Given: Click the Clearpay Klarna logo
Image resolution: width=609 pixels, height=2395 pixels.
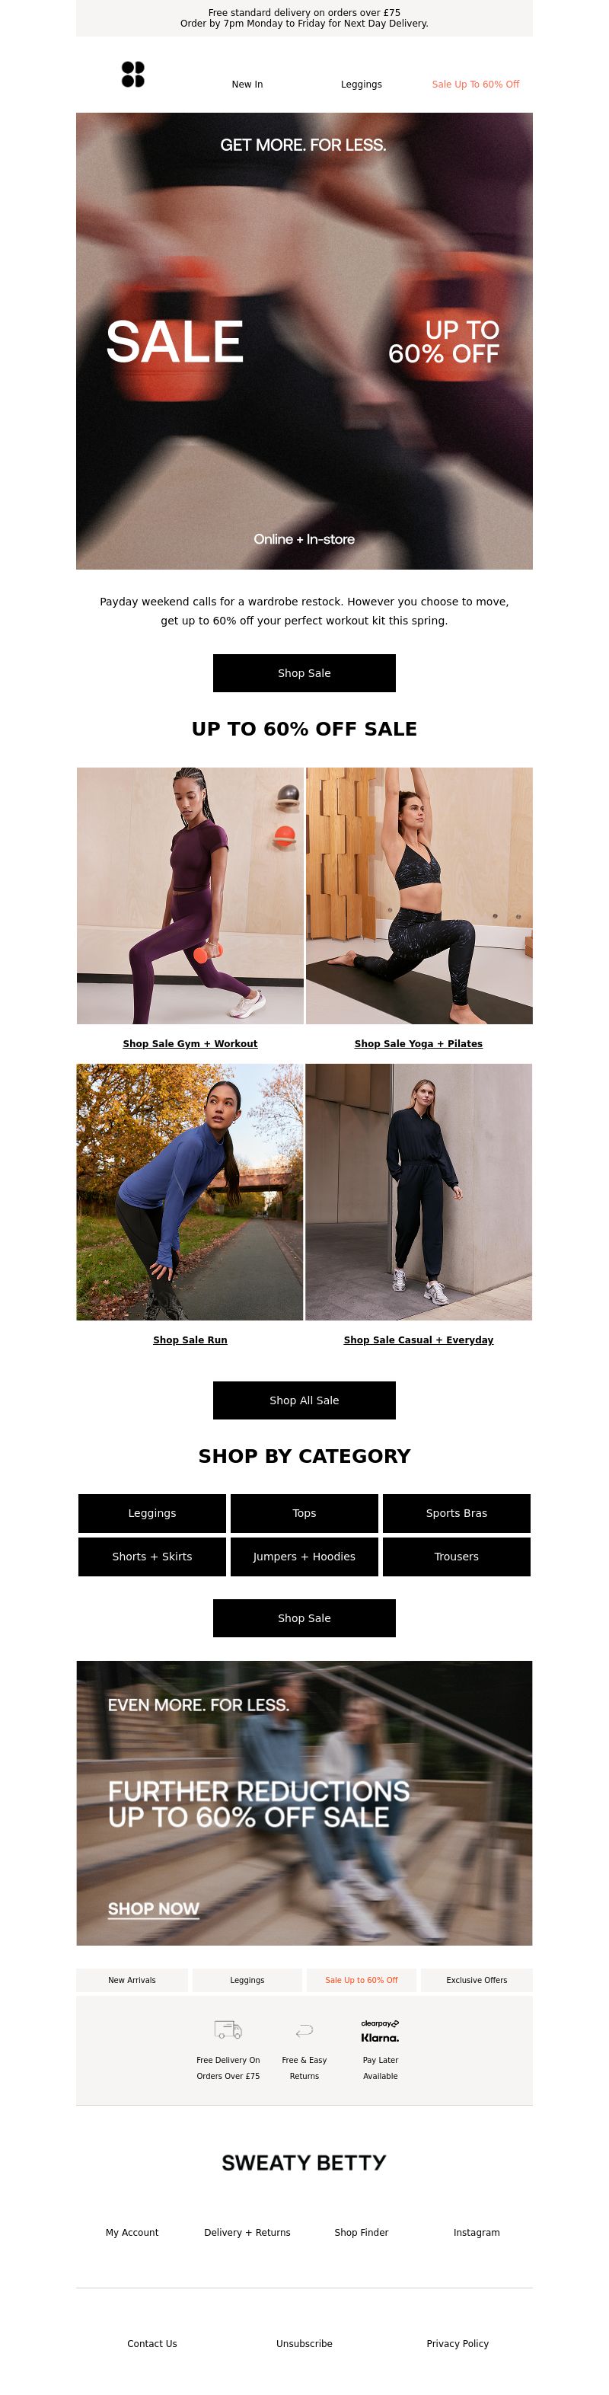Looking at the screenshot, I should tap(381, 2030).
